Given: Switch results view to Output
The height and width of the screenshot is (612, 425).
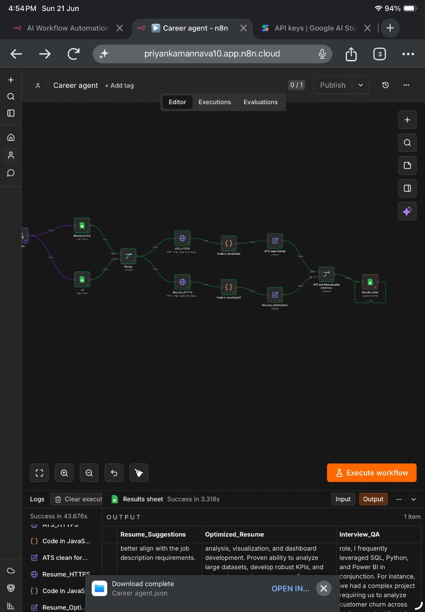Looking at the screenshot, I should (x=373, y=499).
